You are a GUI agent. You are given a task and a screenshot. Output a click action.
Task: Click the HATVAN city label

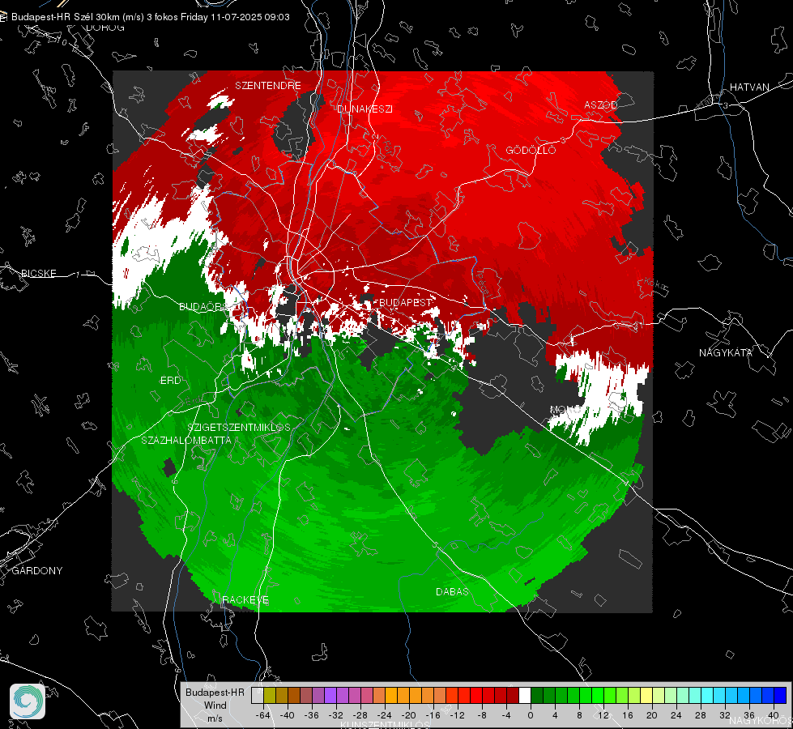(749, 87)
